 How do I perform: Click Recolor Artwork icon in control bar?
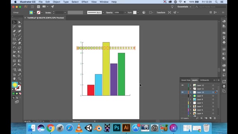point(144,12)
